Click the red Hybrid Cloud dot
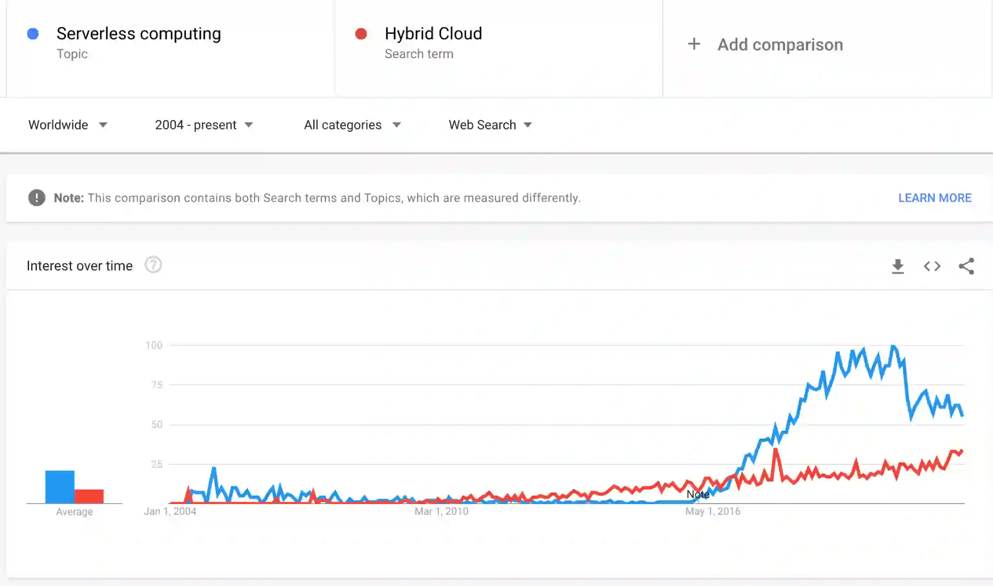This screenshot has height=586, width=993. tap(361, 33)
